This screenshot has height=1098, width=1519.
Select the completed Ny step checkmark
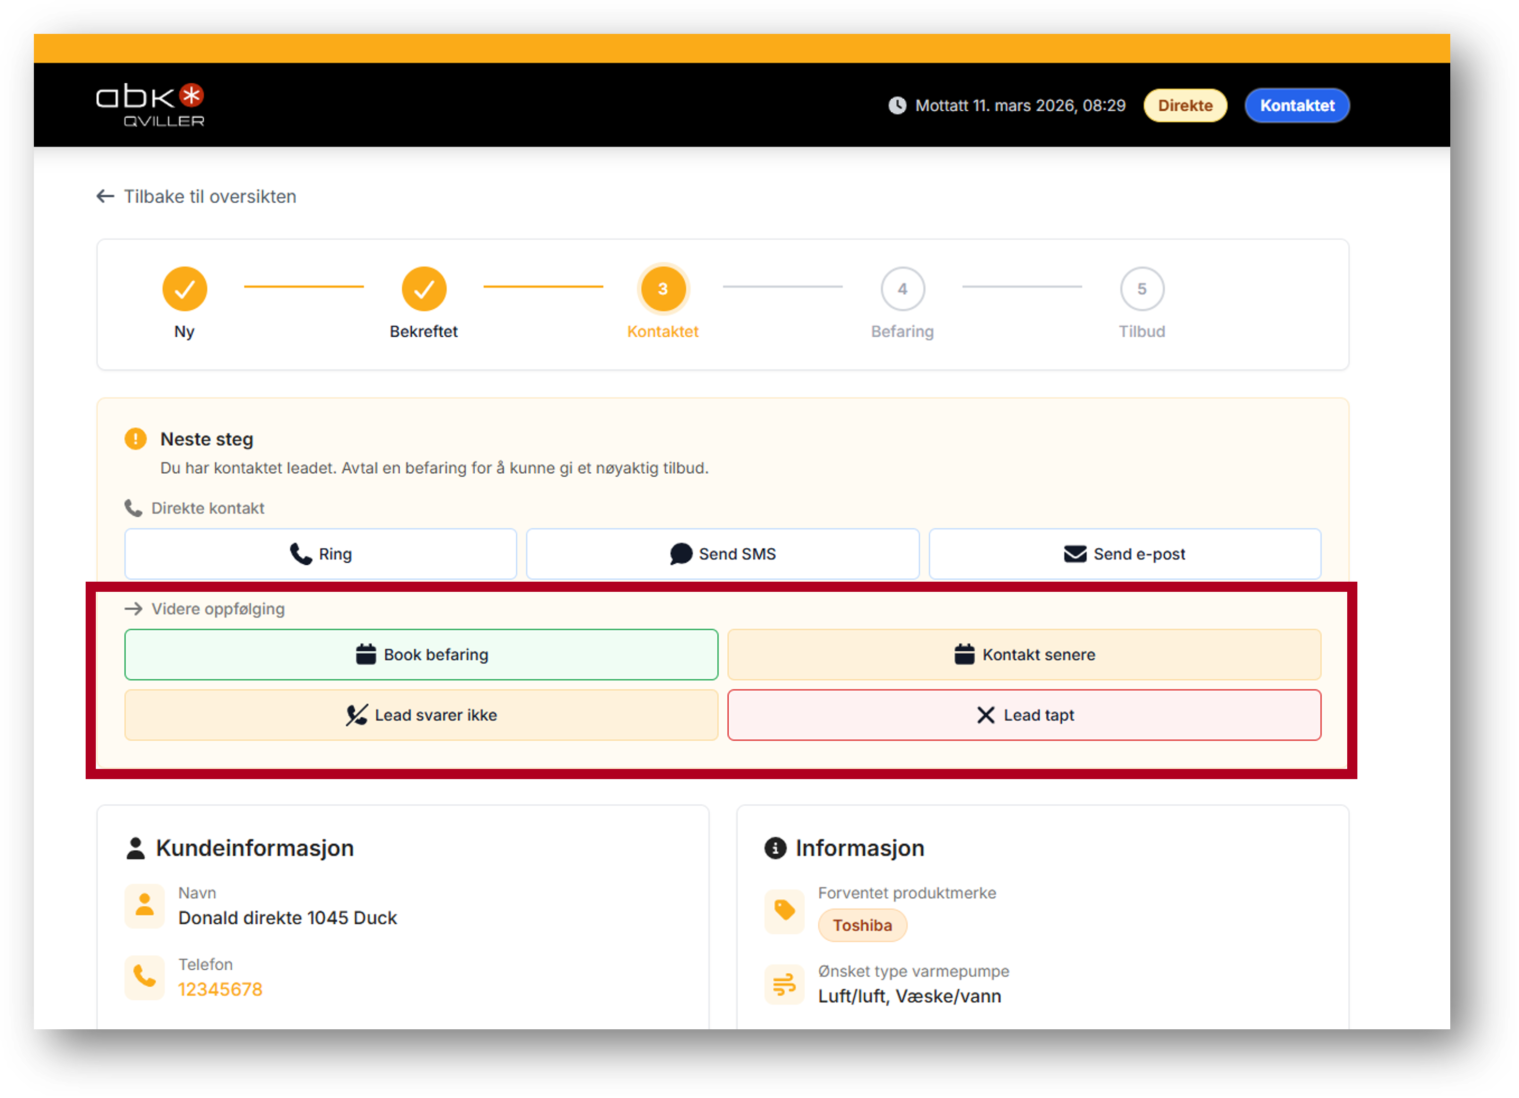coord(185,289)
